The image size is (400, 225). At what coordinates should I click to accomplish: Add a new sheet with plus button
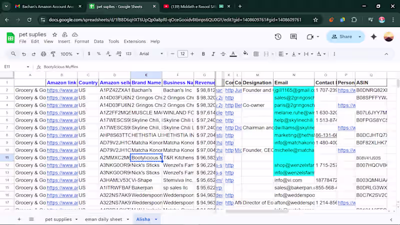pyautogui.click(x=19, y=219)
